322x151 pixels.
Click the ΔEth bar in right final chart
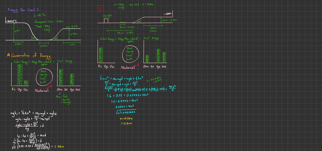tap(147, 59)
